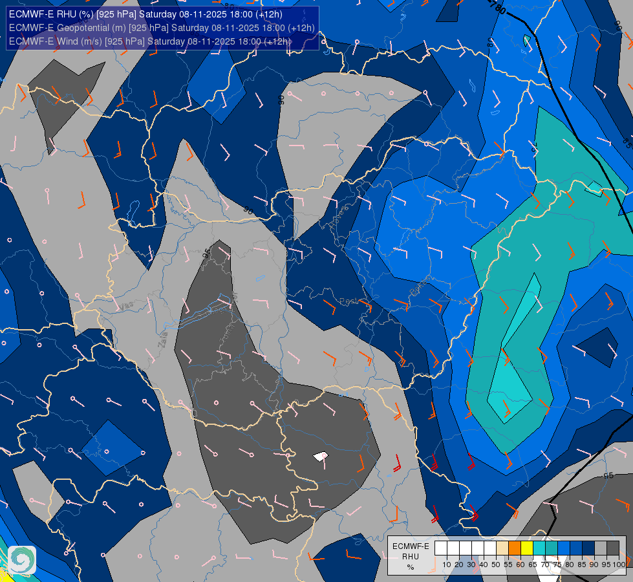This screenshot has height=582, width=633.
Task: Pick the dark gray 95-100 legend swatch
Action: coord(613,548)
